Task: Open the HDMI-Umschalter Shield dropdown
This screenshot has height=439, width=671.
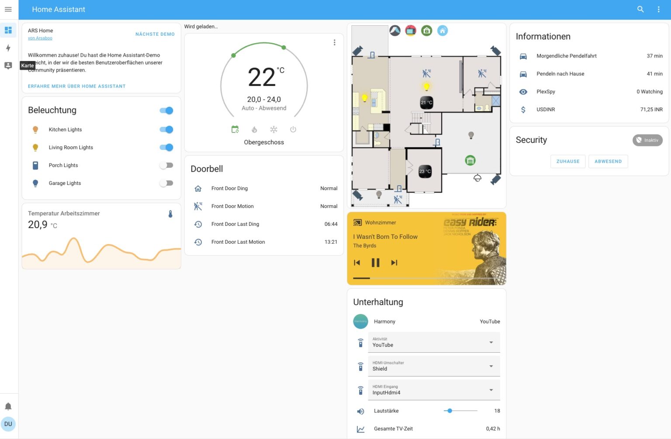Action: (x=434, y=366)
